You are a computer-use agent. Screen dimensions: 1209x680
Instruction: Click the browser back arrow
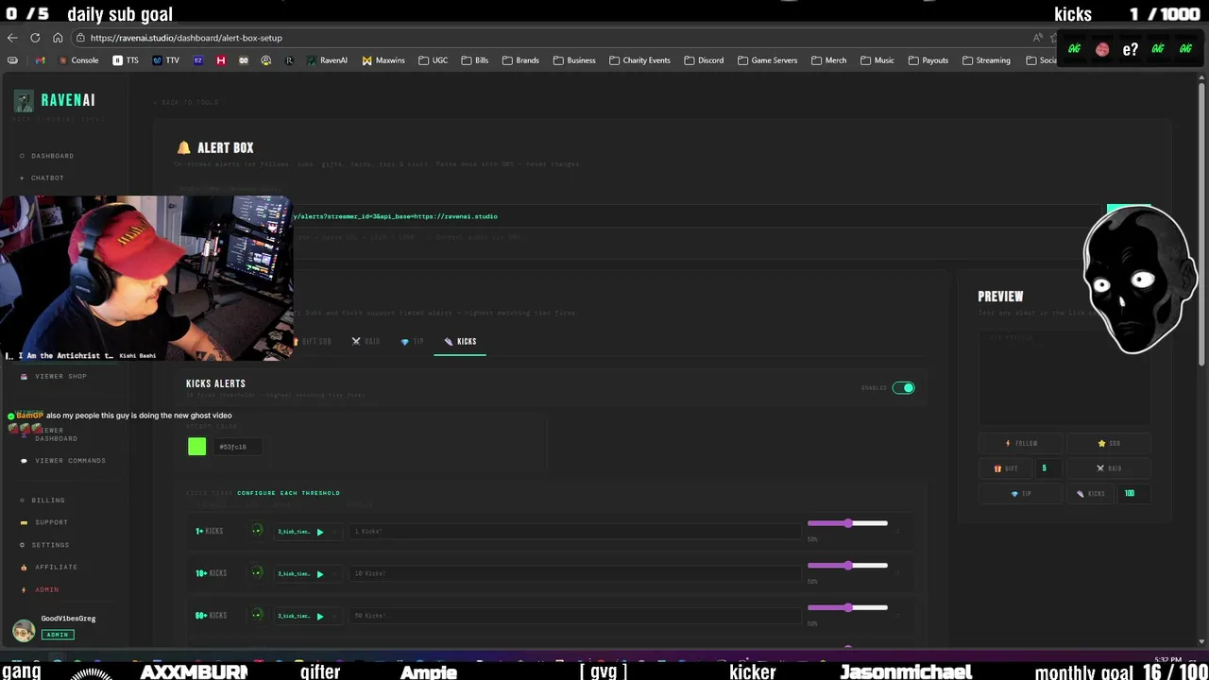tap(12, 38)
